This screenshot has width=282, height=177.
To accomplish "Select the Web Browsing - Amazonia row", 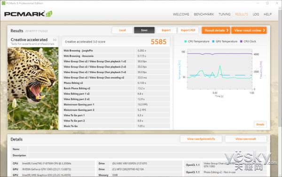I will point(116,56).
